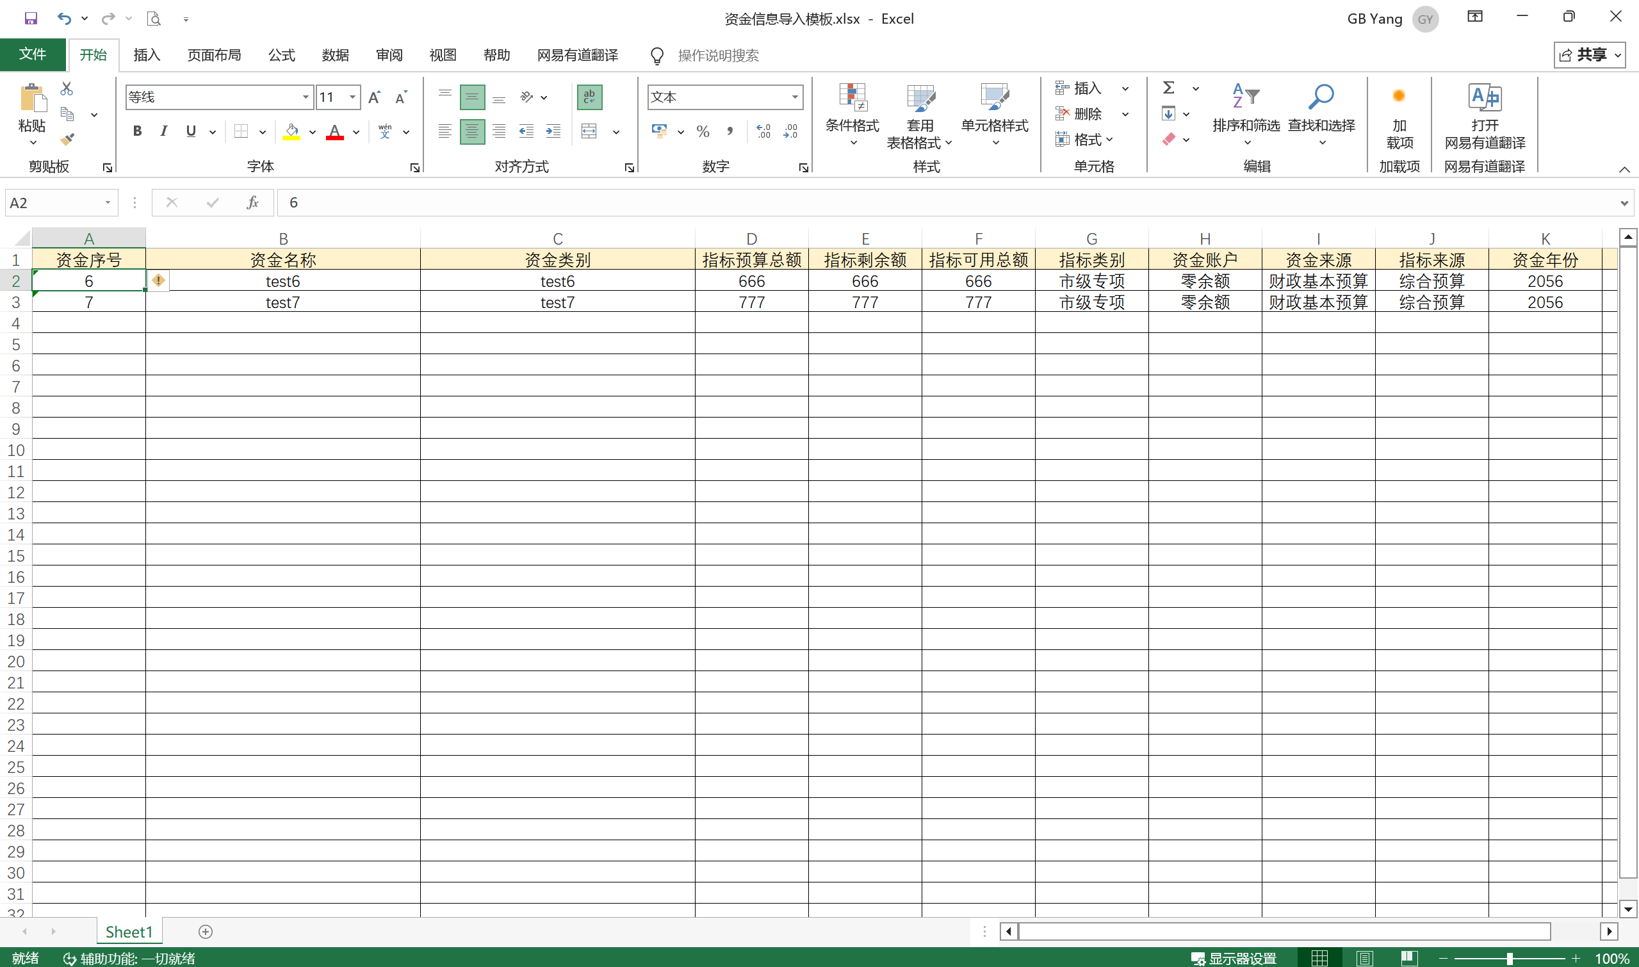Decrease decimal places
This screenshot has width=1639, height=967.
(x=790, y=132)
